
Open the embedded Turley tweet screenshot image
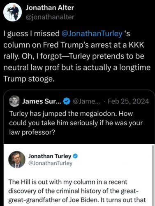(x=79, y=175)
